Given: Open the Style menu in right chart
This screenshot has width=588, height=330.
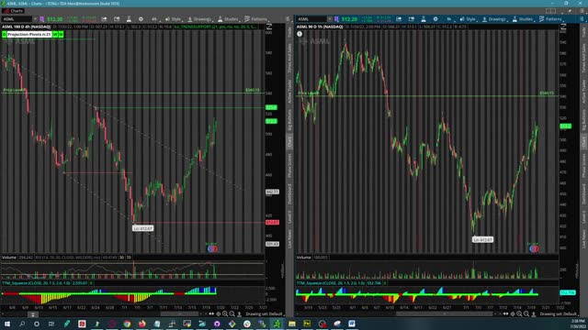Looking at the screenshot, I should pos(468,19).
